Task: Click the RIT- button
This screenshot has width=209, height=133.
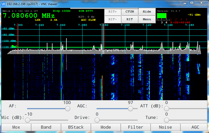Action: (113, 19)
